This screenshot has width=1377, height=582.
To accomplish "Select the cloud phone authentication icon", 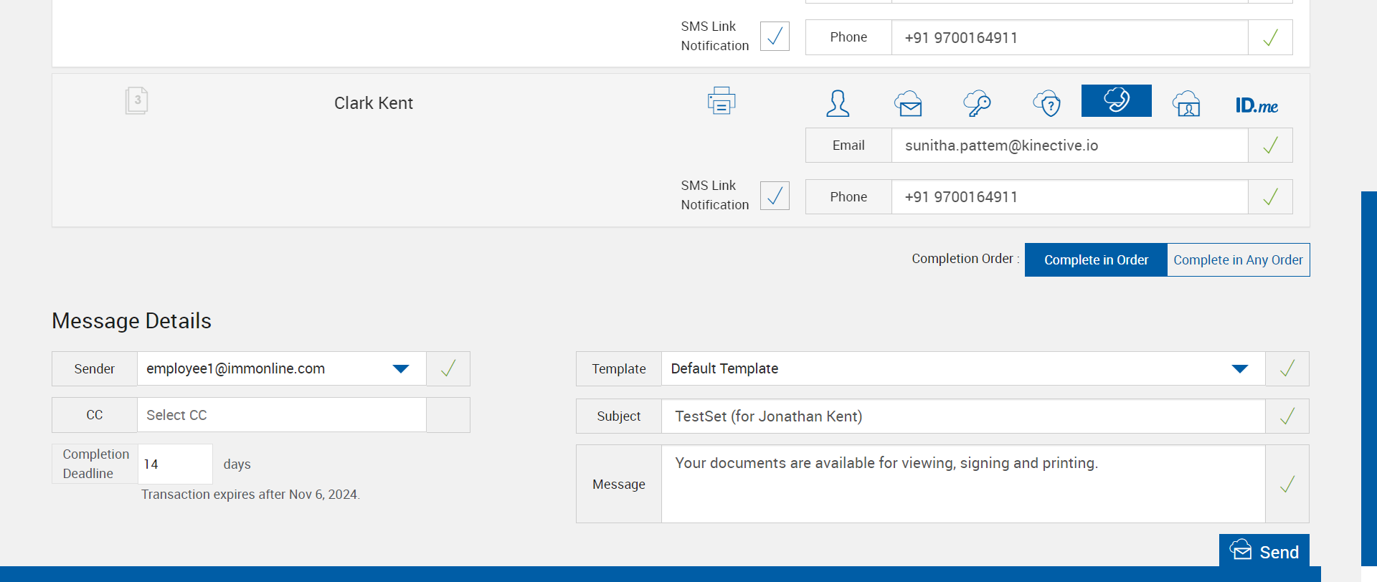I will coord(1116,100).
